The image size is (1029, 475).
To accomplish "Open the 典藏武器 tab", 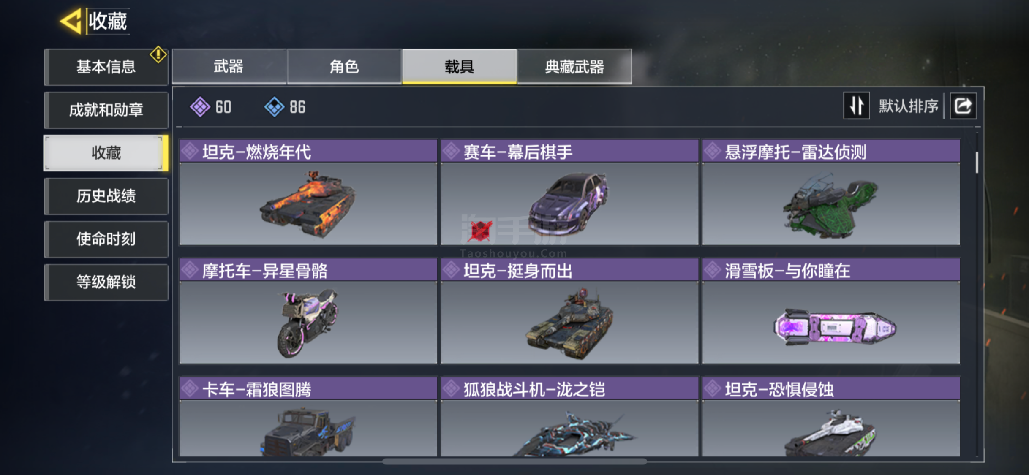I will (x=574, y=66).
